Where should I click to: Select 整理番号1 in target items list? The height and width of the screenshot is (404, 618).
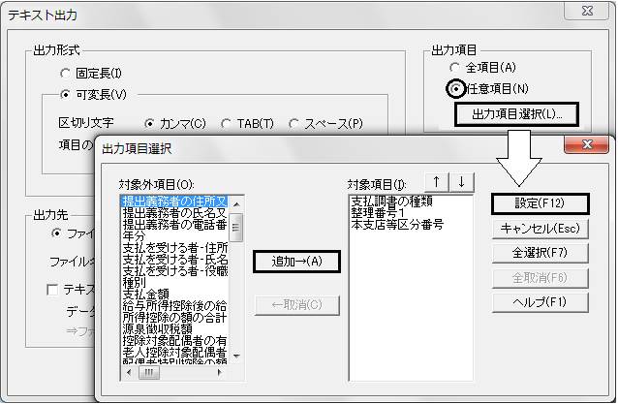coord(378,213)
